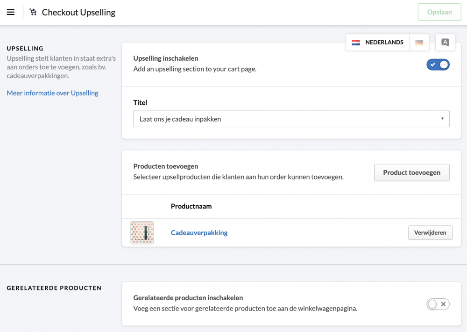Click the Opslaan save button
The width and height of the screenshot is (467, 332).
click(x=439, y=12)
